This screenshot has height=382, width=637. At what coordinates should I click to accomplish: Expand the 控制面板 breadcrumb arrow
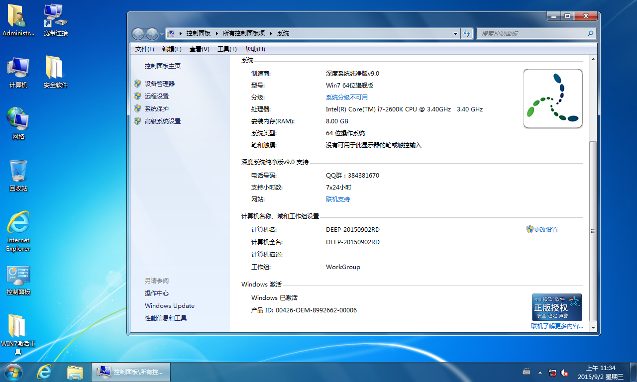coord(216,33)
